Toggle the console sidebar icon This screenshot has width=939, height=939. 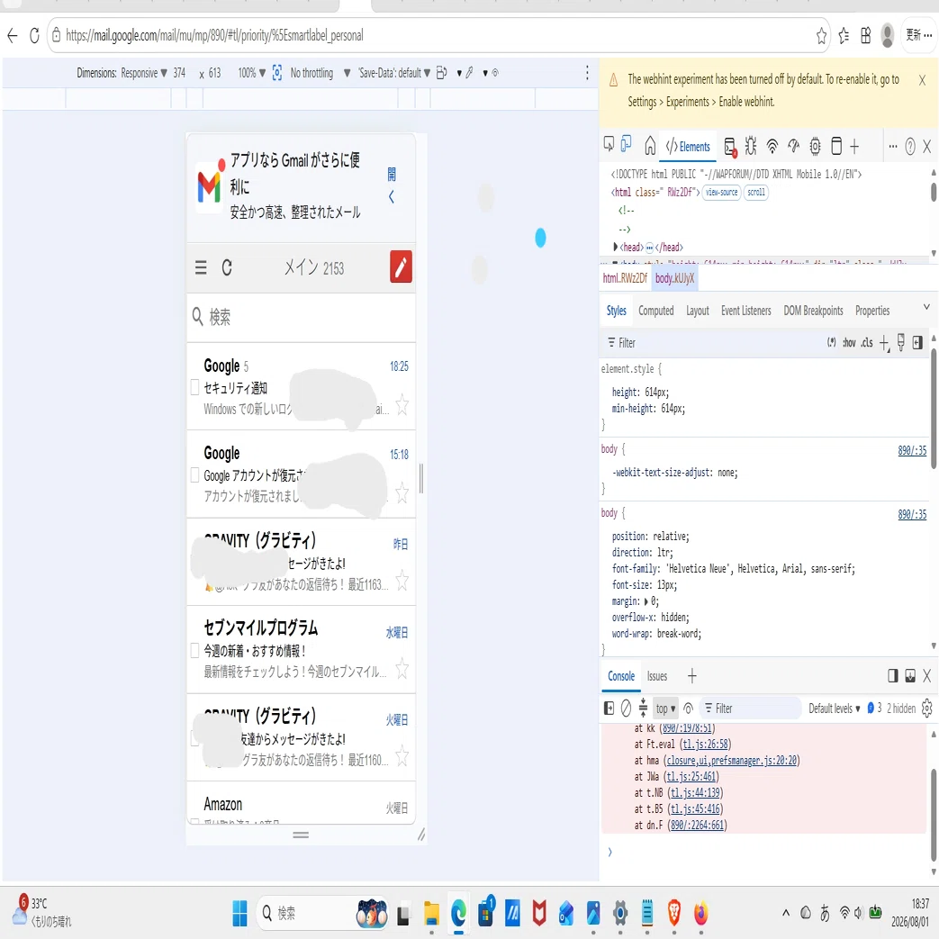tap(609, 709)
